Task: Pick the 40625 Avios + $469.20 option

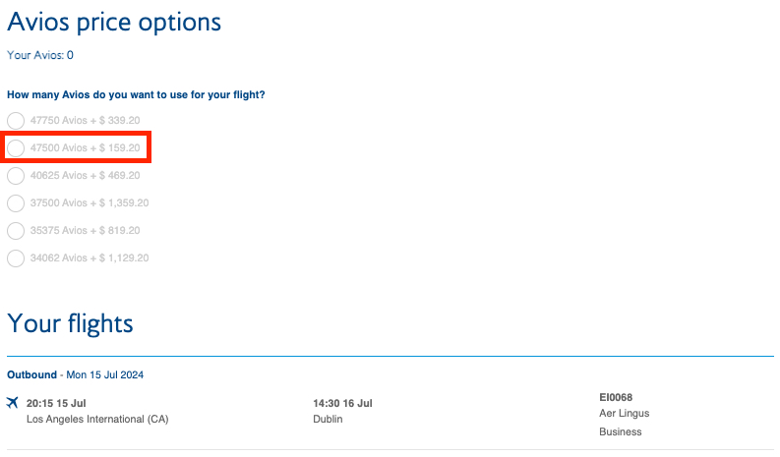Action: click(16, 176)
